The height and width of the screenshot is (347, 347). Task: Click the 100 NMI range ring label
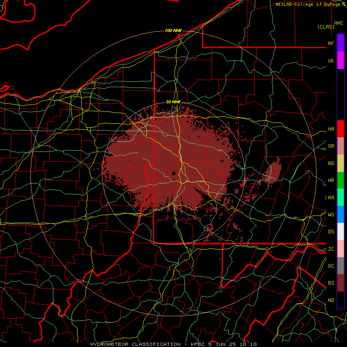(173, 30)
